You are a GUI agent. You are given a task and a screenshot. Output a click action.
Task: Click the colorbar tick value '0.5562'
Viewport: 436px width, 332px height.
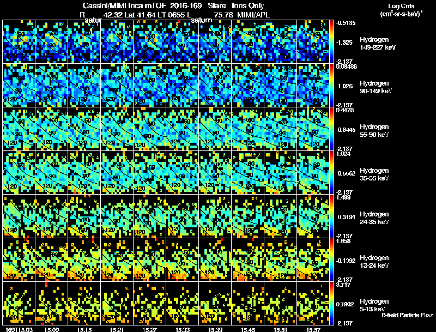tap(346, 173)
